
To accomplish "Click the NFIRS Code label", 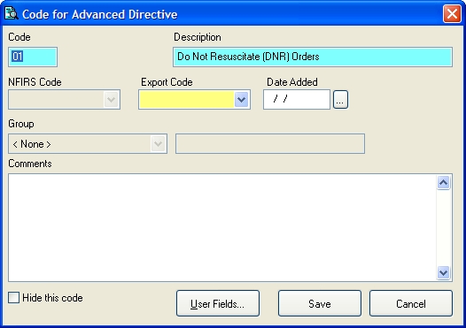I will click(35, 82).
